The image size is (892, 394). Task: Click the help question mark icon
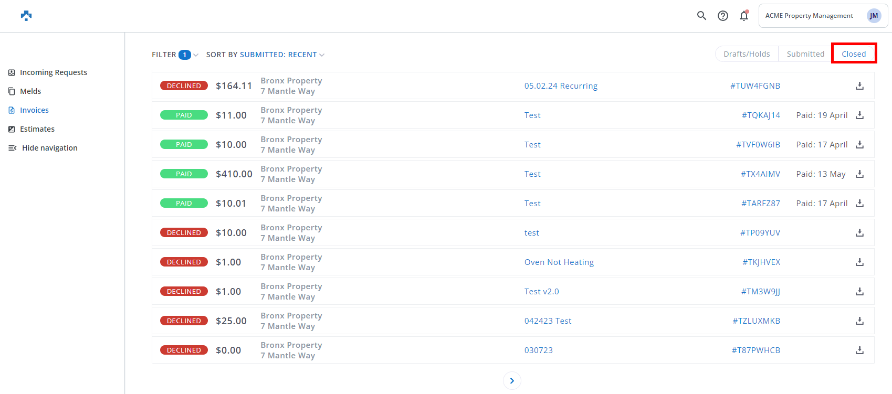pos(723,16)
